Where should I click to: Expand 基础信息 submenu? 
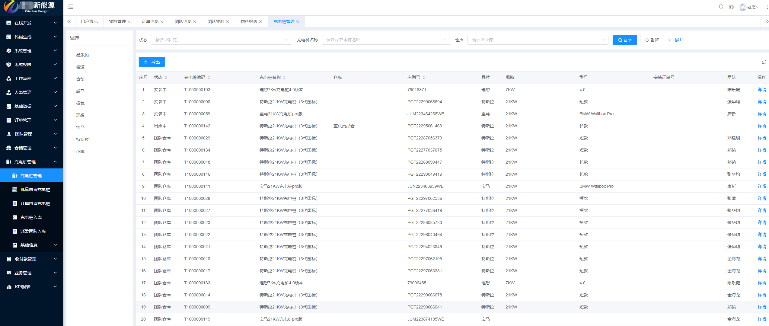(32, 245)
